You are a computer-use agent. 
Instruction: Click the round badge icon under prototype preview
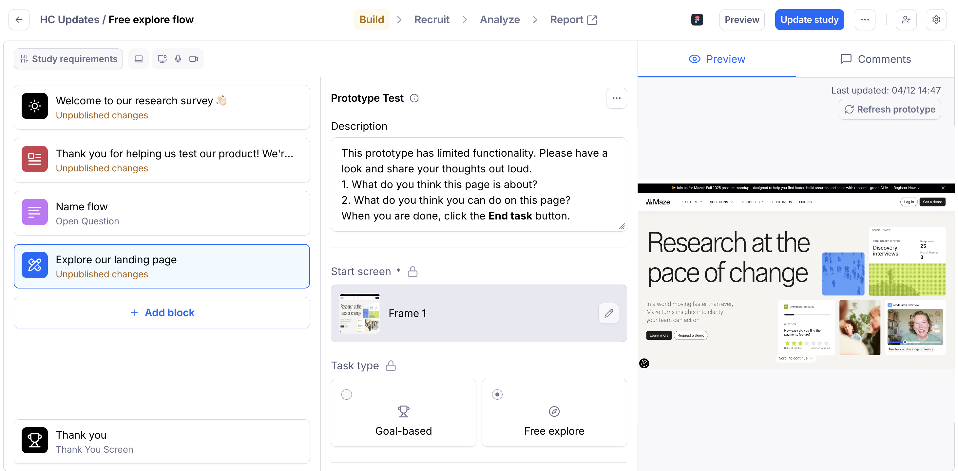point(644,363)
